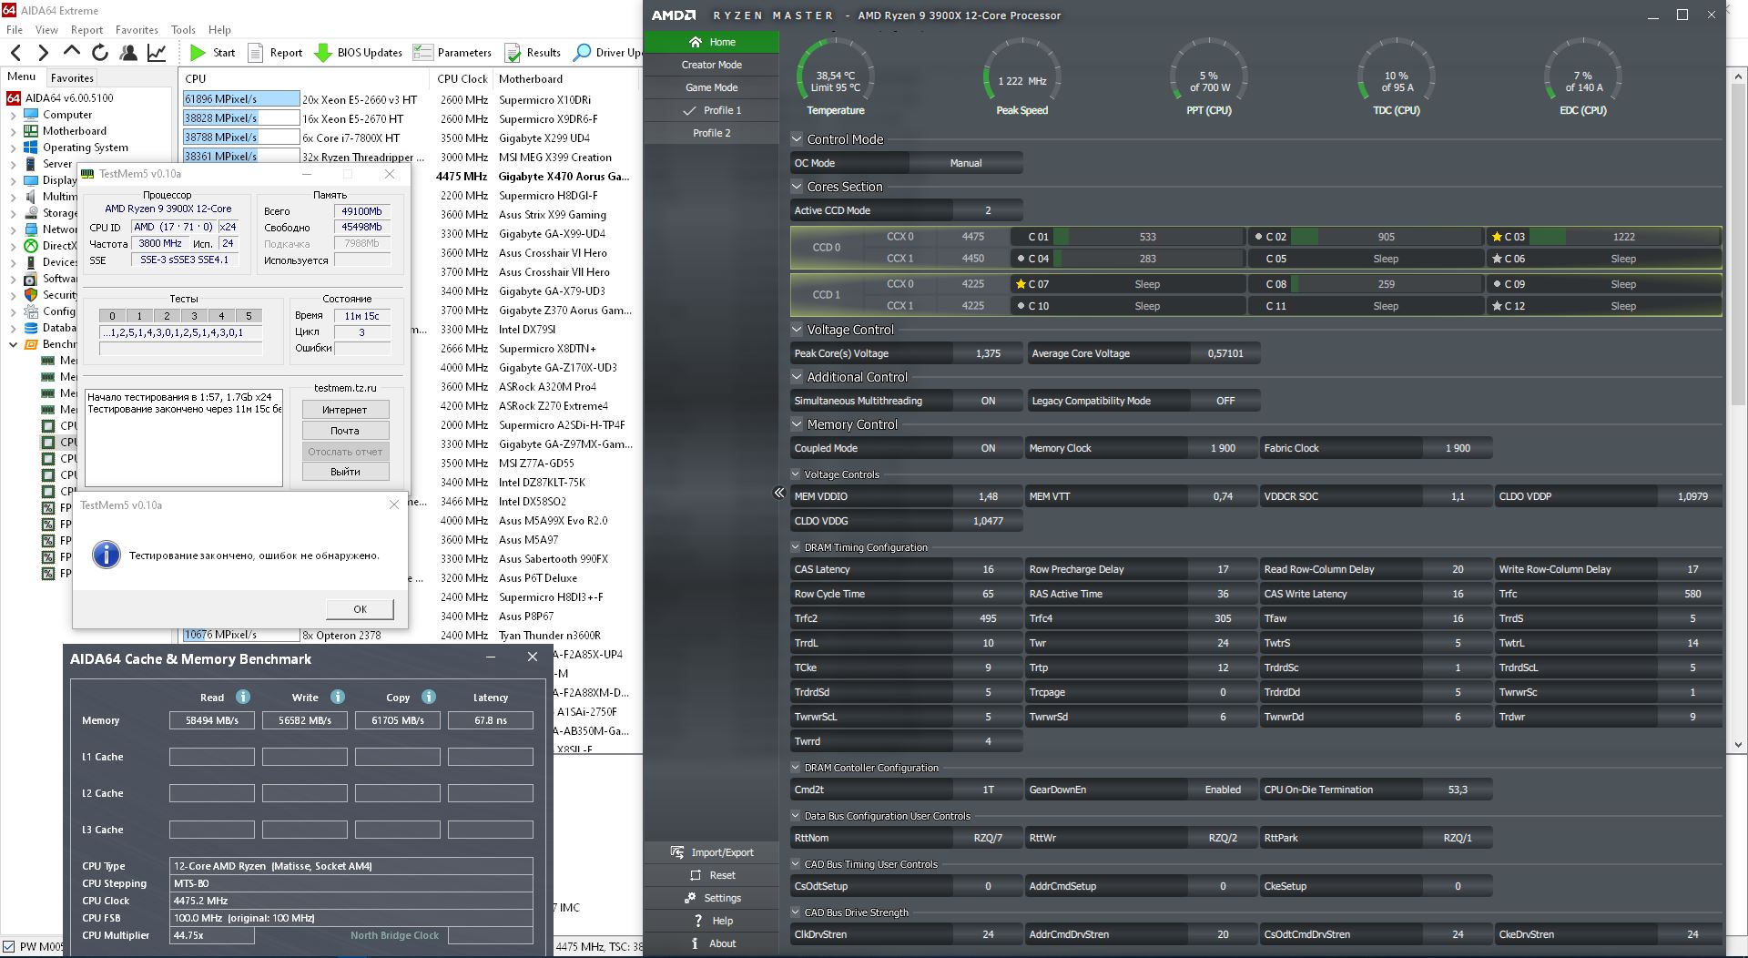Click the Memory Clock value field
1748x958 pixels.
(1223, 448)
